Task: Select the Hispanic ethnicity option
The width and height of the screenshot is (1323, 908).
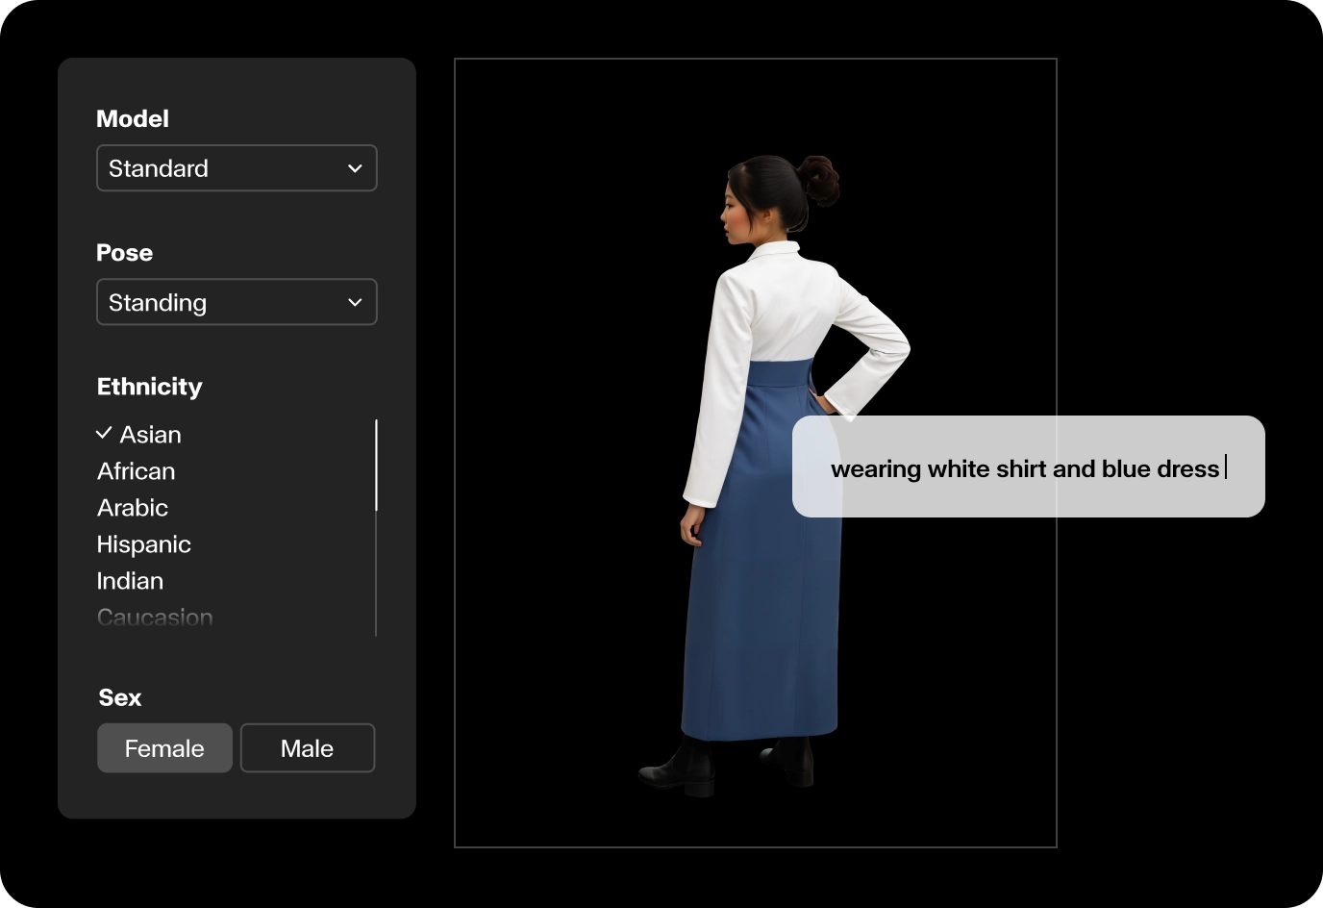Action: [143, 543]
